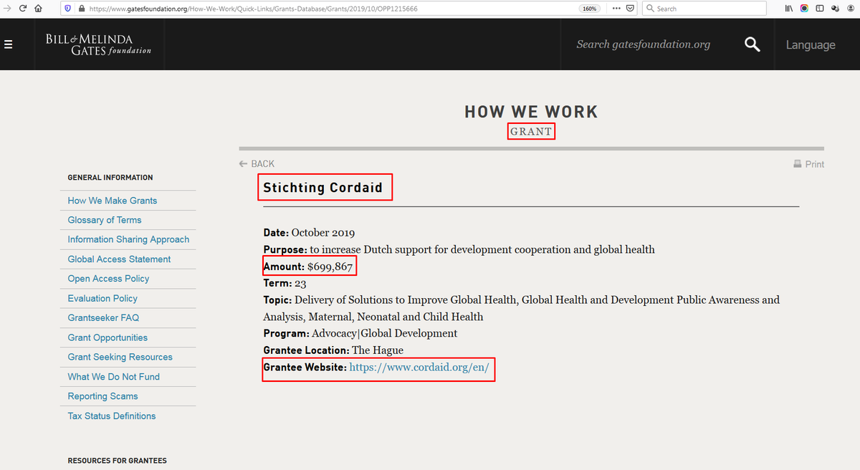The height and width of the screenshot is (470, 860).
Task: Open Global Access Statement link
Action: click(x=119, y=259)
